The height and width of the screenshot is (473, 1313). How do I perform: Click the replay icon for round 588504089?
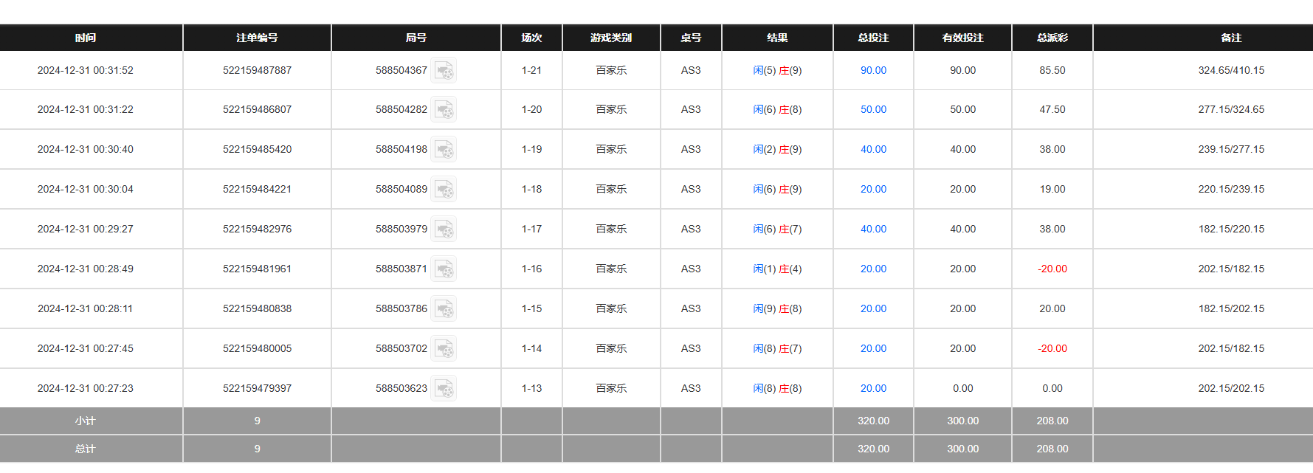pyautogui.click(x=444, y=190)
